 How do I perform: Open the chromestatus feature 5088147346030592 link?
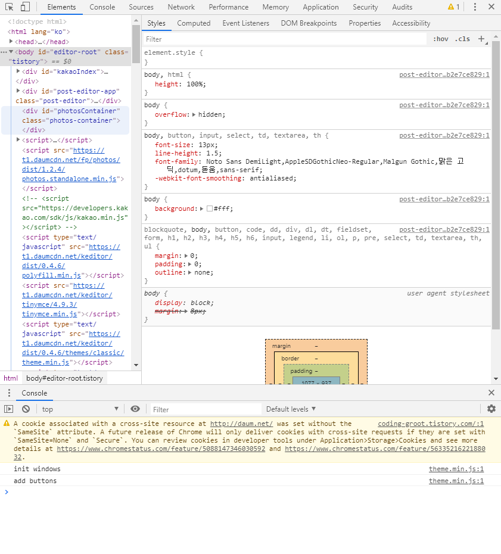161,449
